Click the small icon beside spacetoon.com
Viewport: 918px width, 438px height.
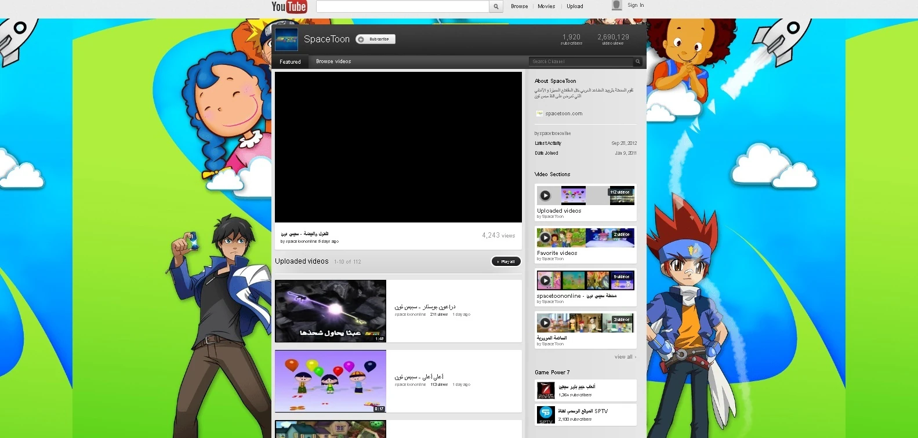(539, 114)
